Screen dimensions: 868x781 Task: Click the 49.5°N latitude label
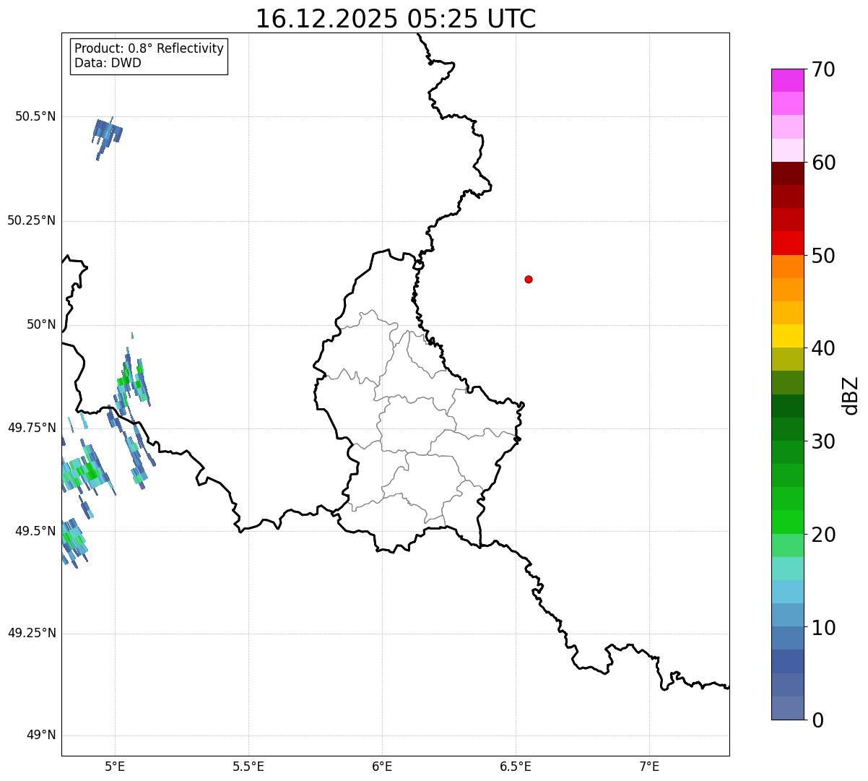pos(35,531)
